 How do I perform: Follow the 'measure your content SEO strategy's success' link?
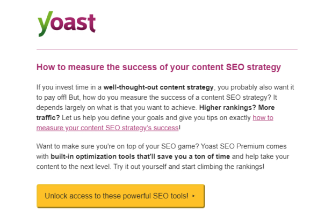[107, 128]
